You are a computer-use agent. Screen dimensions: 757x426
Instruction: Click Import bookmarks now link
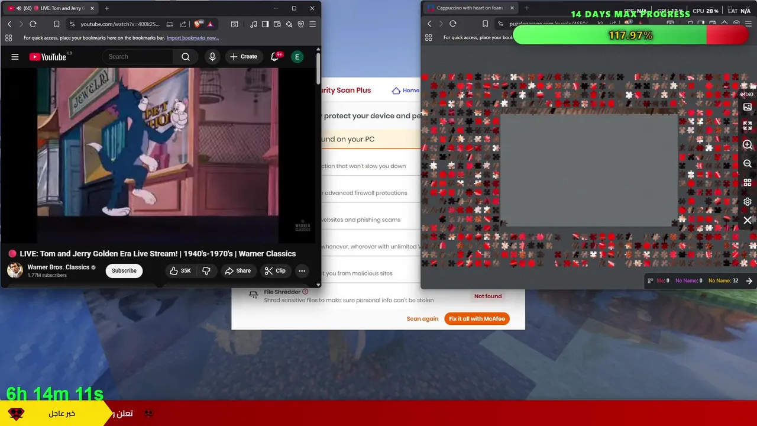click(193, 38)
